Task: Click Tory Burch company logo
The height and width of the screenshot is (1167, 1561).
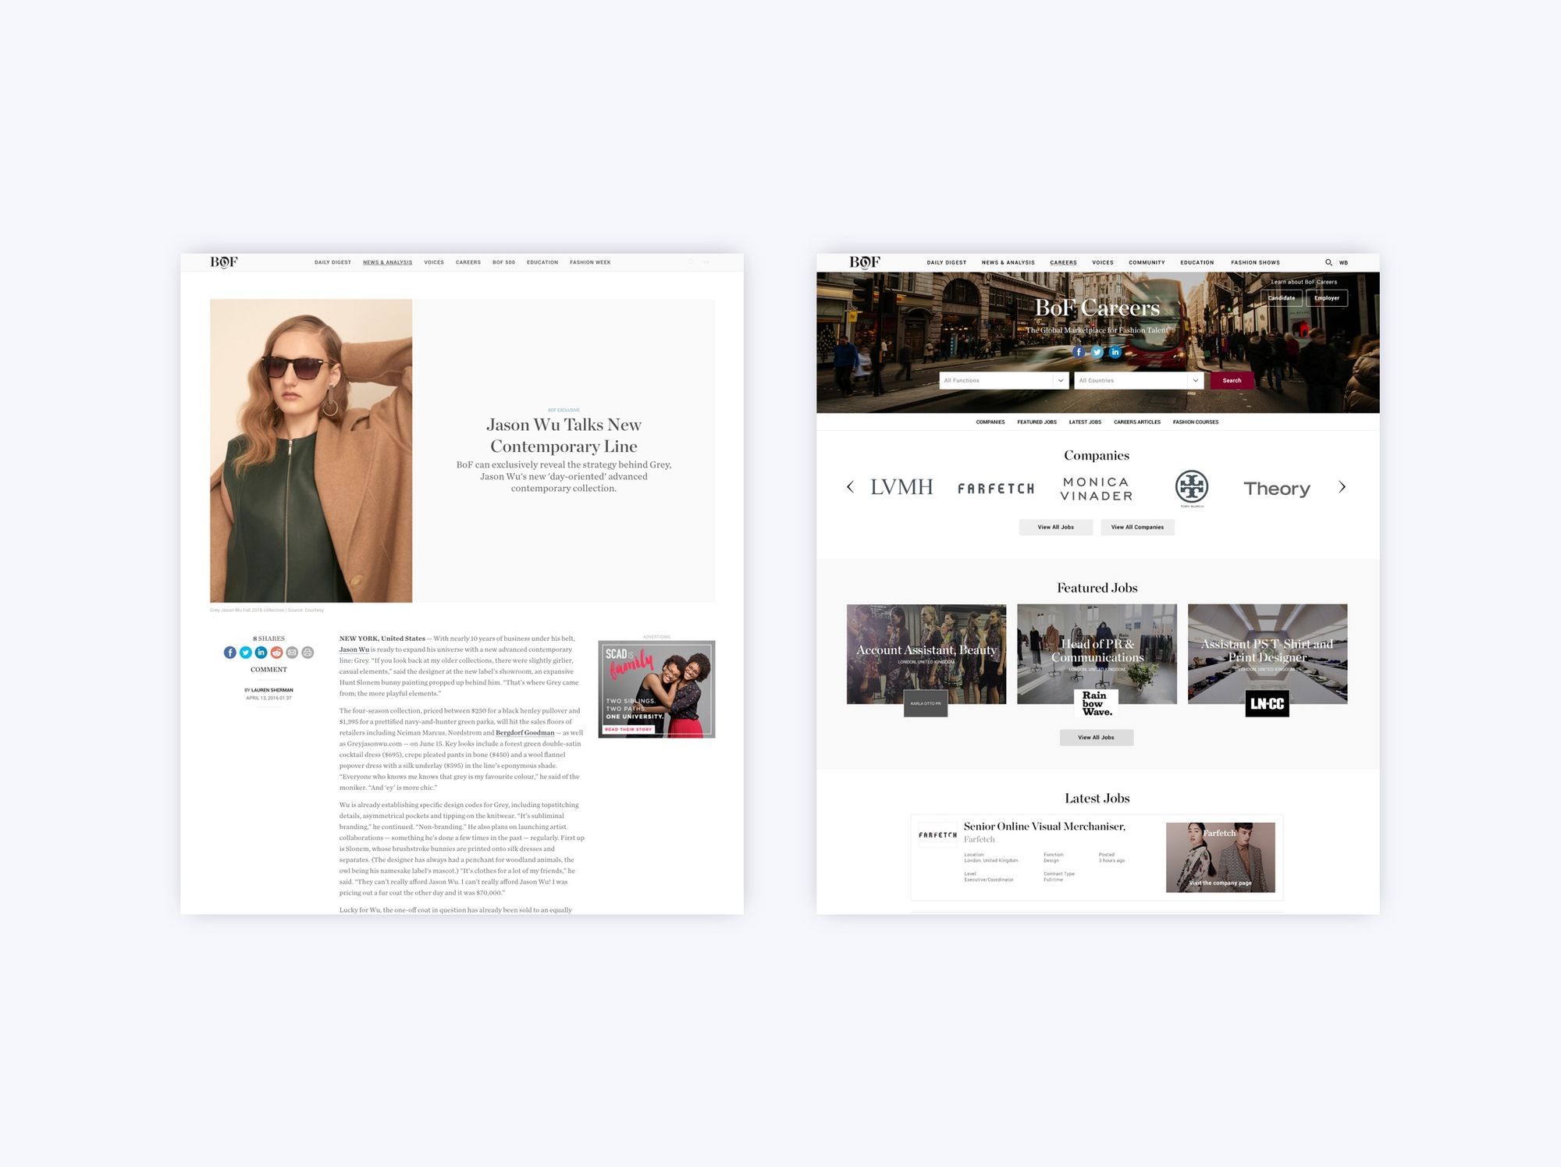Action: 1191,487
